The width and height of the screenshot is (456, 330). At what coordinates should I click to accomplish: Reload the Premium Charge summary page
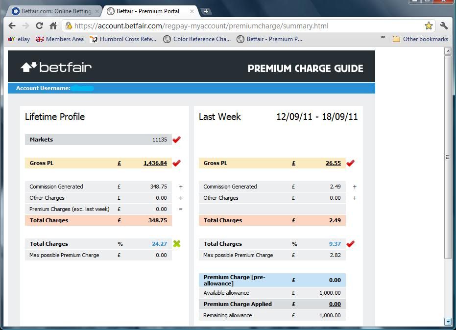point(39,26)
